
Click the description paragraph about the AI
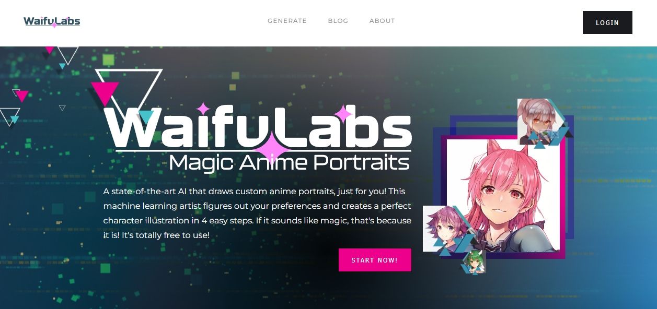(257, 213)
